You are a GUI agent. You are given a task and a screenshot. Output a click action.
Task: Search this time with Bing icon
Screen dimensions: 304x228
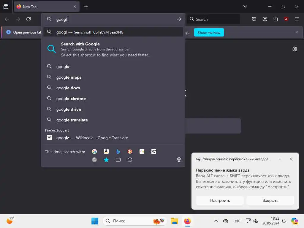(118, 151)
